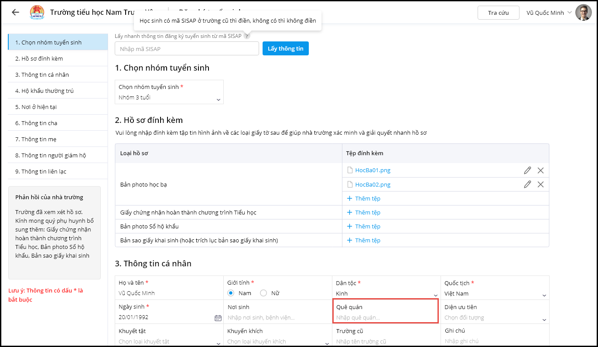Go to section 3. Thông tin cá nhân
Screen dimensions: 598x347
42,75
